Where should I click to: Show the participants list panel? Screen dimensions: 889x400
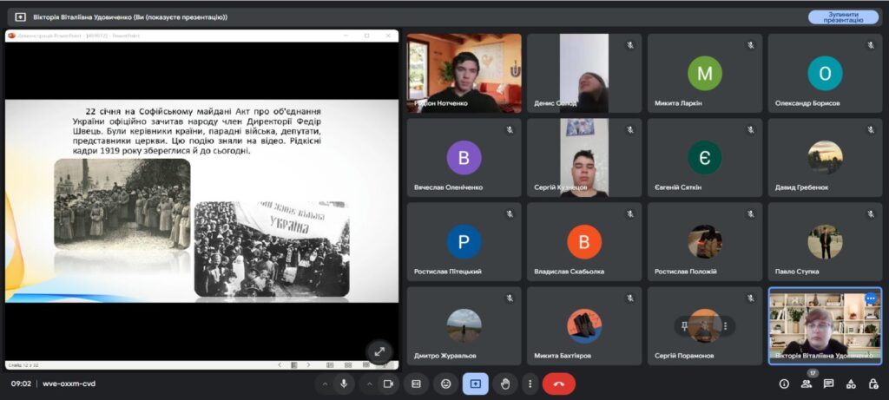pyautogui.click(x=807, y=384)
